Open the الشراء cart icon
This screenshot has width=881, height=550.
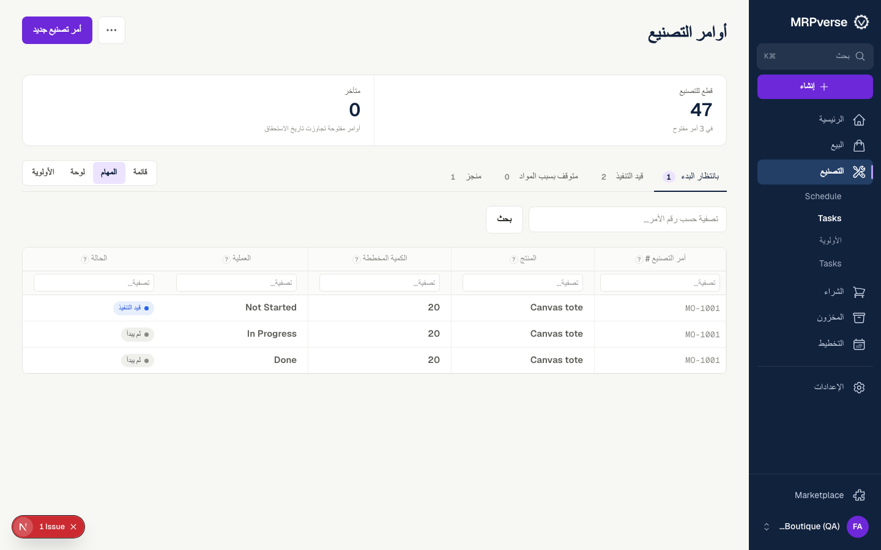[859, 292]
